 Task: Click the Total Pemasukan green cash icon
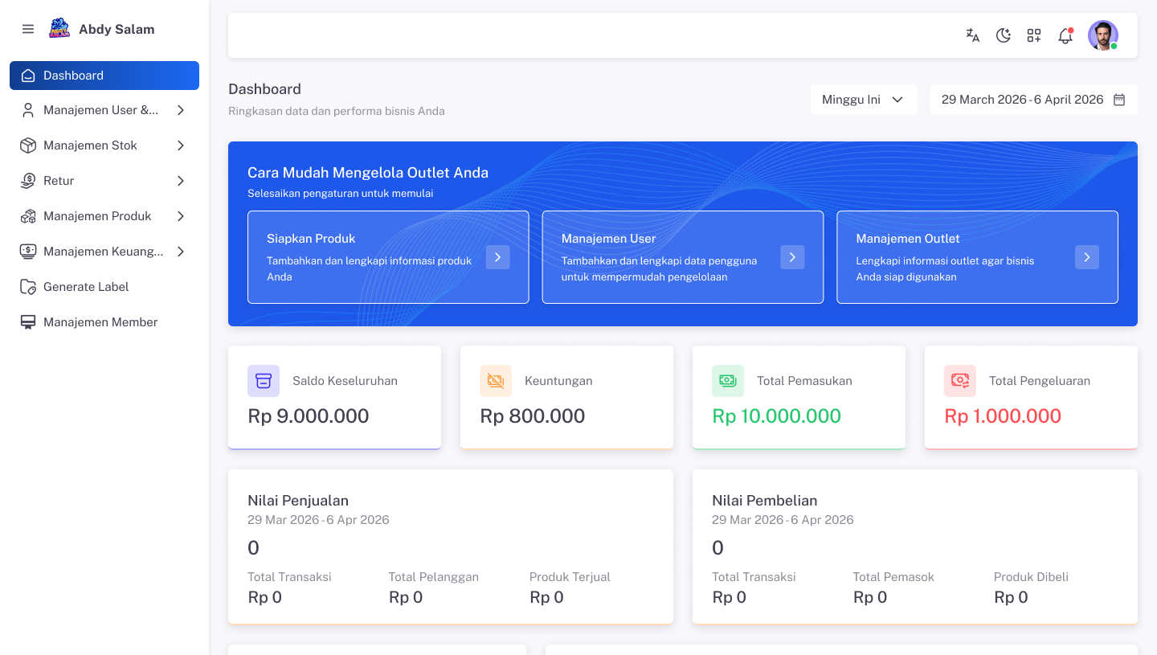tap(728, 381)
